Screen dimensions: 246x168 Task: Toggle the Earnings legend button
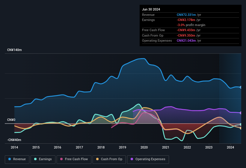click(x=43, y=160)
